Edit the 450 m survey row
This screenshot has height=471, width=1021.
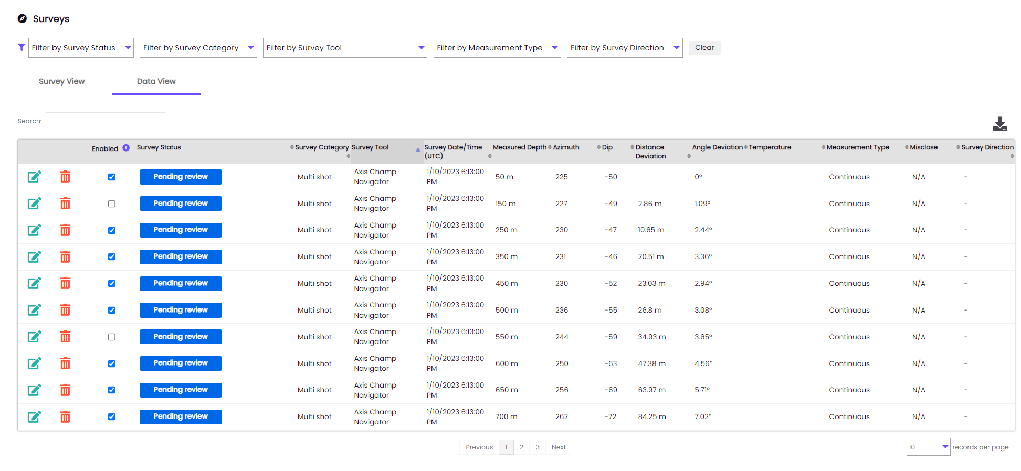[35, 283]
